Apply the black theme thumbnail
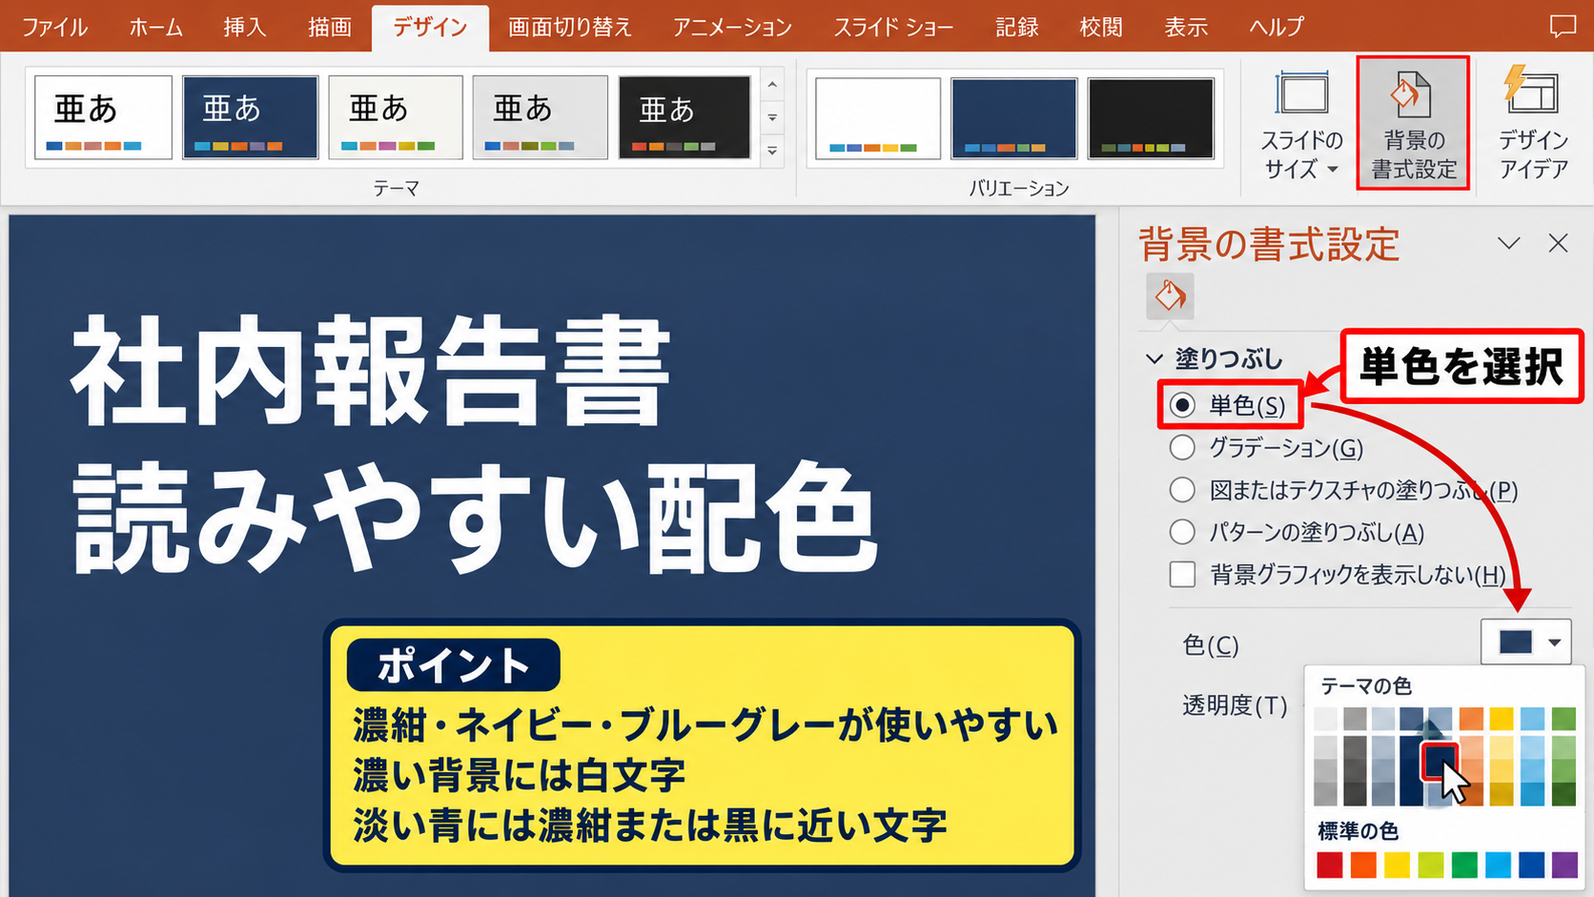Viewport: 1594px width, 897px height. pyautogui.click(x=685, y=117)
